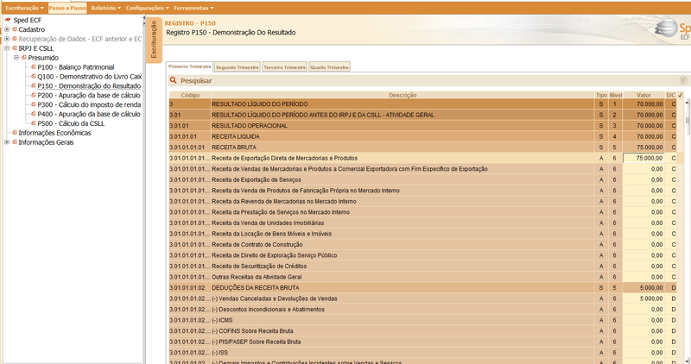Switch to the Terceiro Trimestre tab

coord(285,67)
